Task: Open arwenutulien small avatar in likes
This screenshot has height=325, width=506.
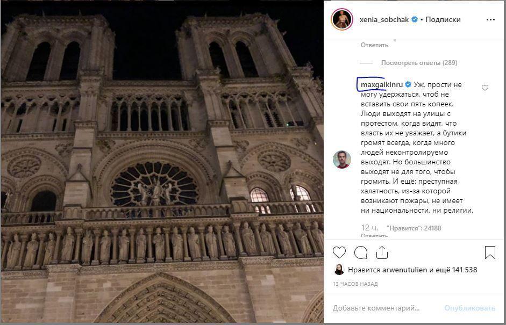Action: point(339,270)
